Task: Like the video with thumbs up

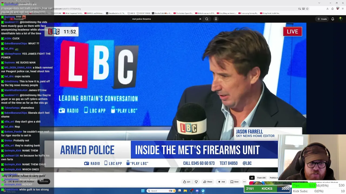Action: click(x=187, y=182)
